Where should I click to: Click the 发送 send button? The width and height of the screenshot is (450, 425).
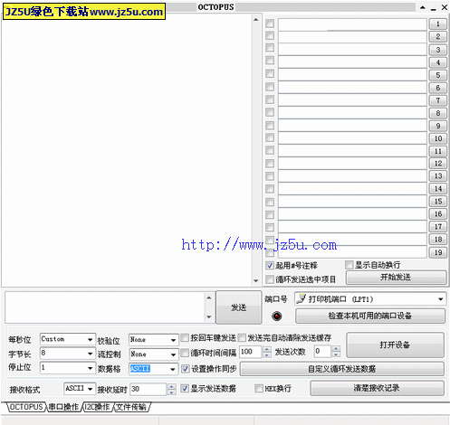coord(239,307)
